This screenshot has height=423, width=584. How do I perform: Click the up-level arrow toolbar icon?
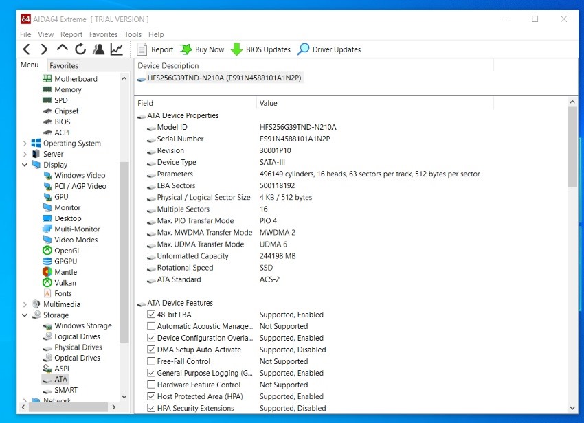pos(63,48)
